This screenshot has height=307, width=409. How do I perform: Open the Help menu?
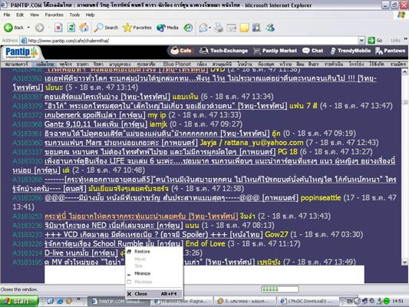[x=90, y=15]
